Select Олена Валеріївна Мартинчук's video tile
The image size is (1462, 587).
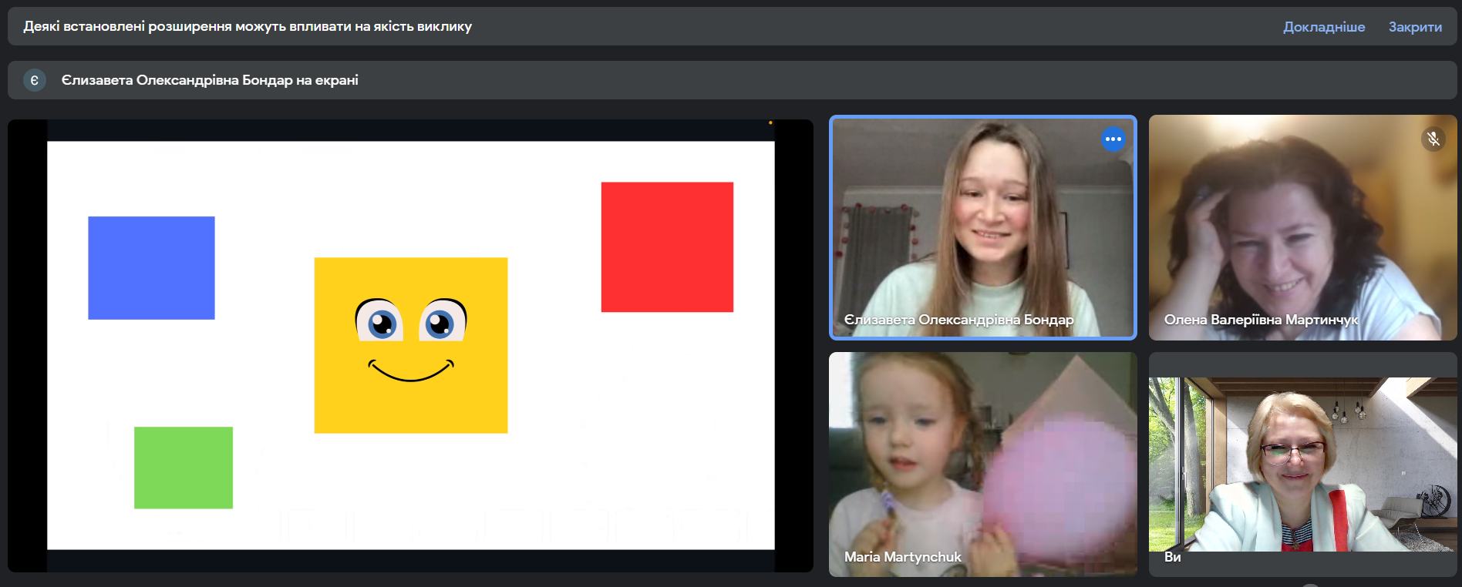[x=1302, y=227]
